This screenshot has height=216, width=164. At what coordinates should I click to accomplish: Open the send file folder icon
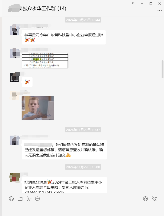coord(20,199)
